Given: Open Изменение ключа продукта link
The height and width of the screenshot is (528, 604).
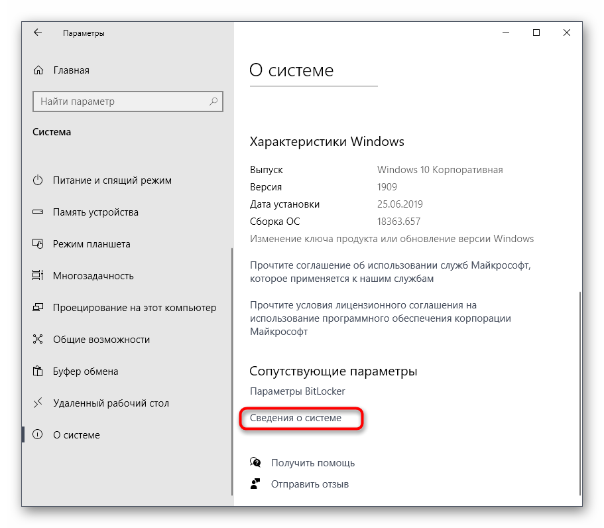Looking at the screenshot, I should point(392,239).
